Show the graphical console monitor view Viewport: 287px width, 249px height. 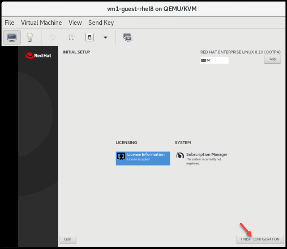coord(12,37)
